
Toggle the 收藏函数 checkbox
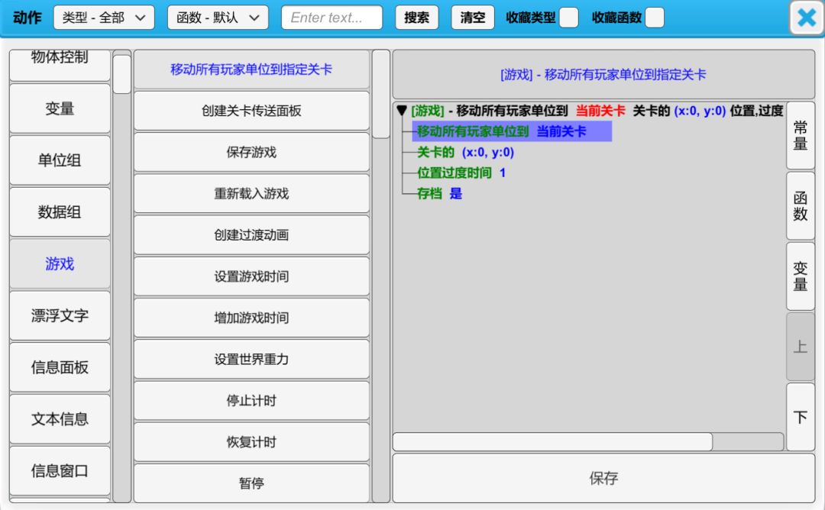[654, 18]
